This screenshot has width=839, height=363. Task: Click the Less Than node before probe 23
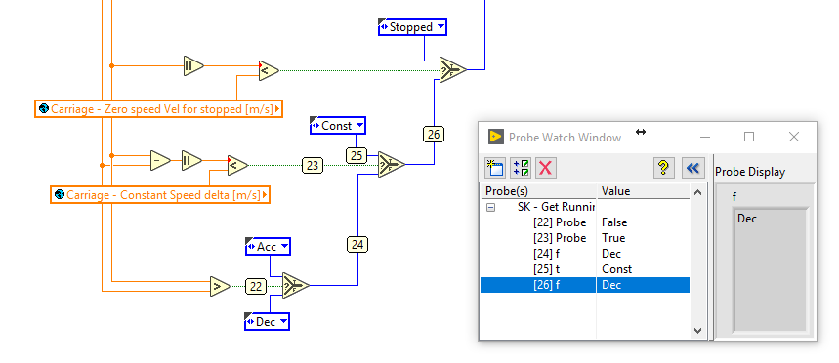(x=237, y=165)
